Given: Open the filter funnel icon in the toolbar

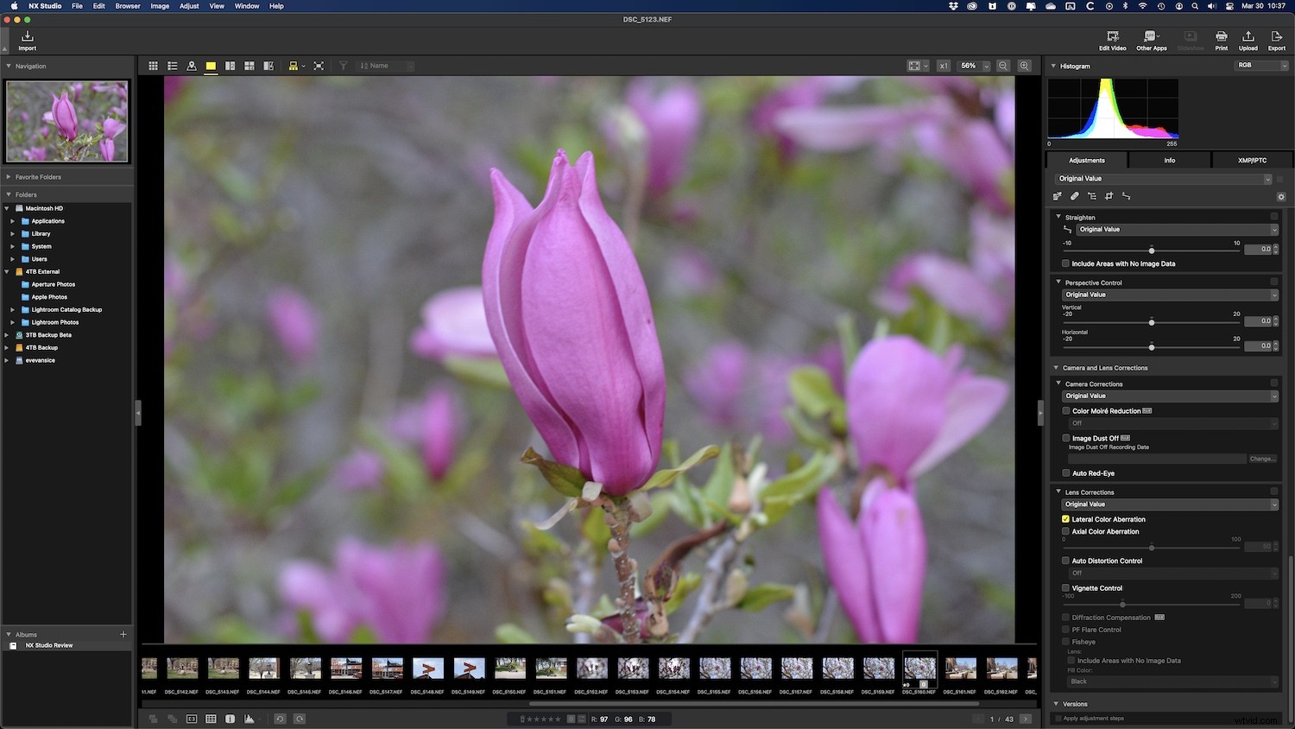Looking at the screenshot, I should (x=343, y=66).
